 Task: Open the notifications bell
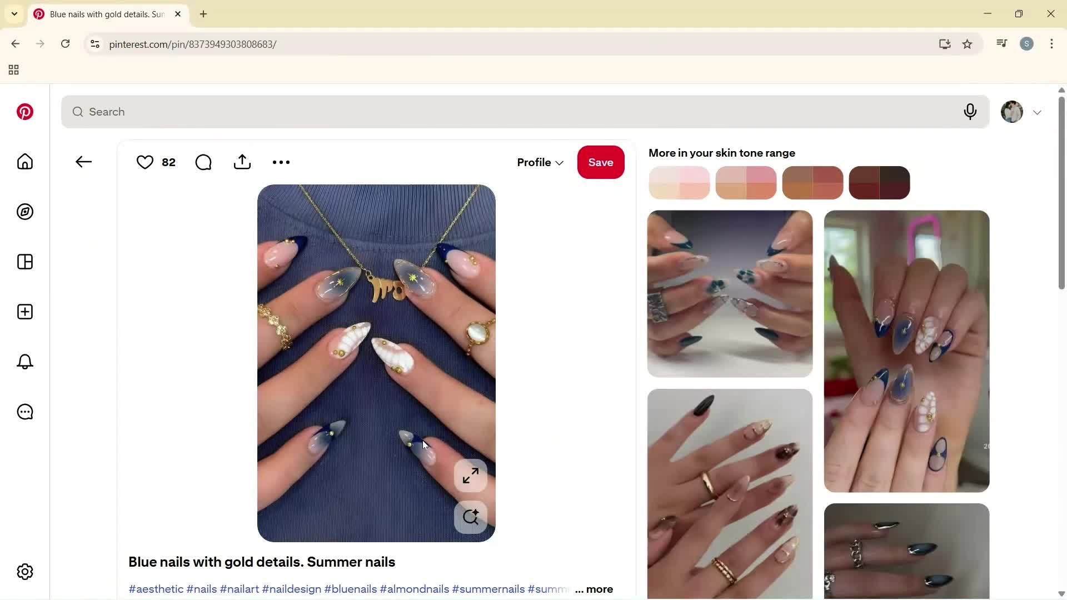[x=25, y=362]
